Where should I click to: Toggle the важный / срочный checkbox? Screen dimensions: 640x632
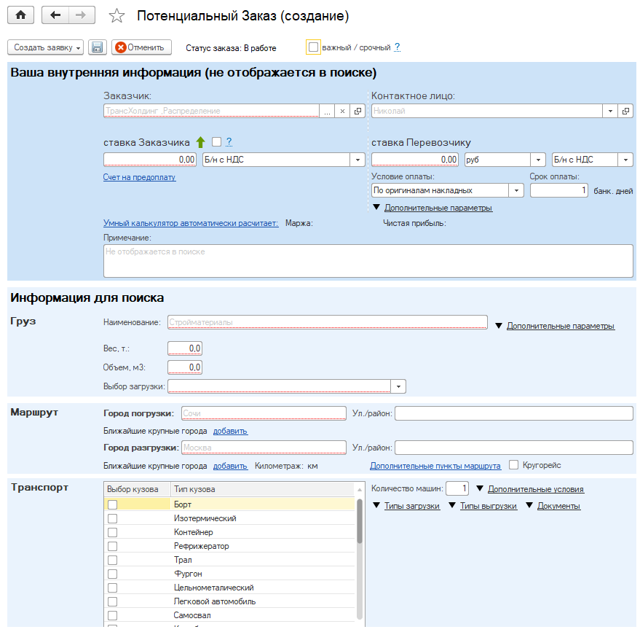click(x=313, y=47)
